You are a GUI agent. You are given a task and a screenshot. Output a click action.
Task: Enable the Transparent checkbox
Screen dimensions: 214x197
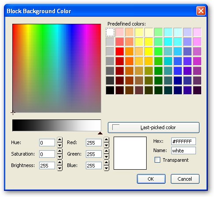[157, 160]
